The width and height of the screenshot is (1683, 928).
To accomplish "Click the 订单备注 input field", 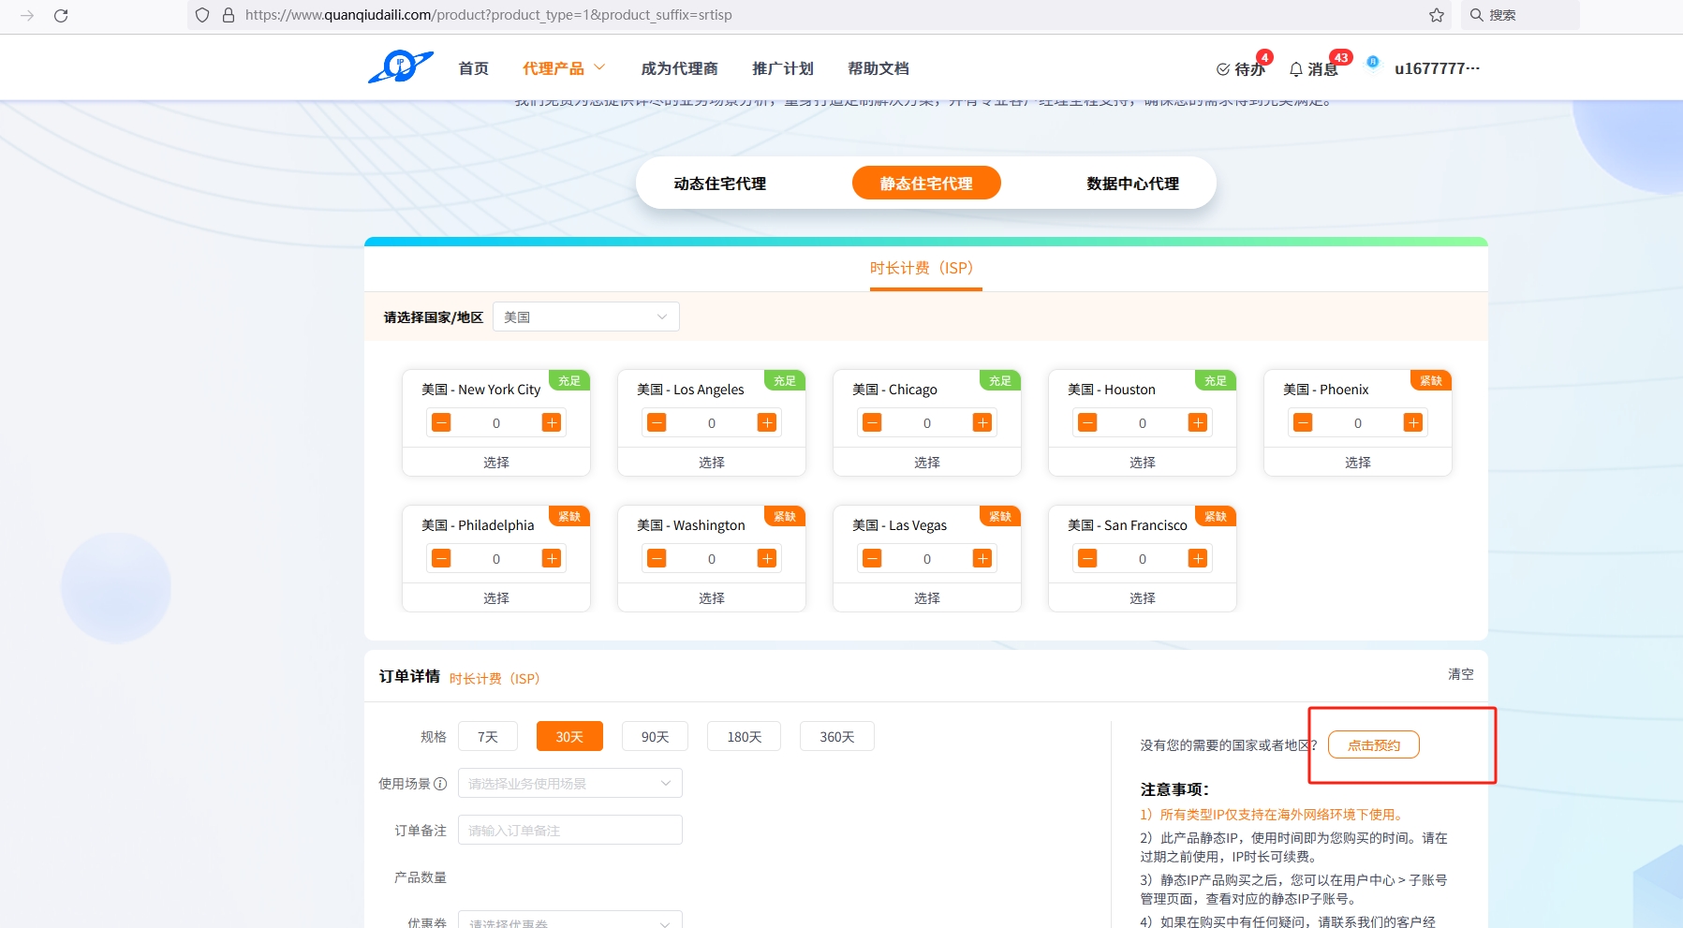I will 569,831.
